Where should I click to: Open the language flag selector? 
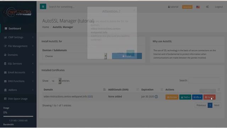(198, 7)
